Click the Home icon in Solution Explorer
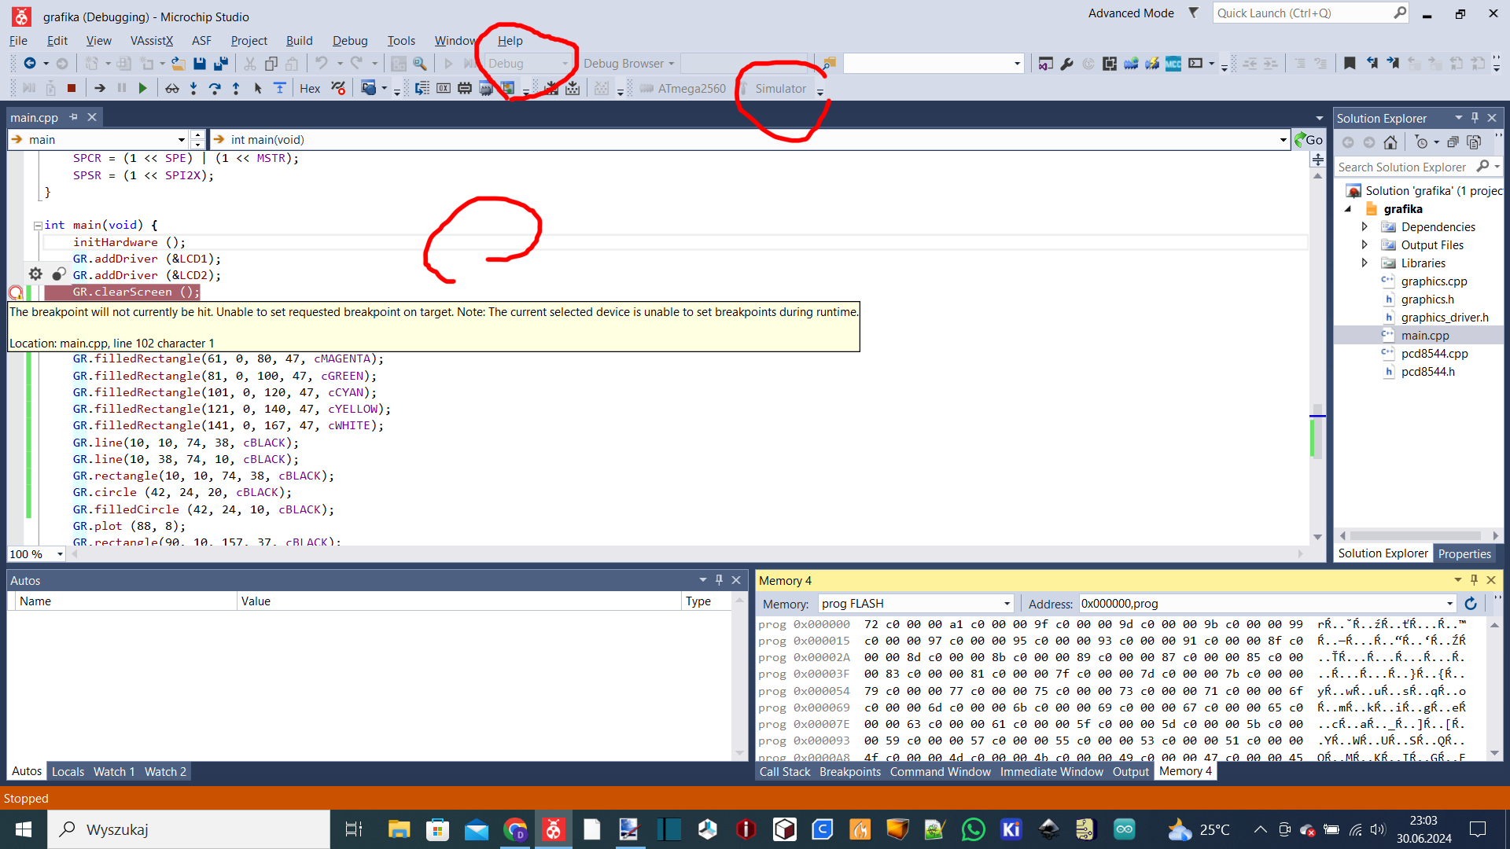Image resolution: width=1510 pixels, height=849 pixels. 1390,142
